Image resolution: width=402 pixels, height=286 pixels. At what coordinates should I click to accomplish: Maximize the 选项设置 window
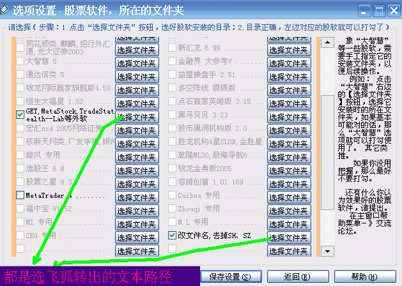[x=379, y=11]
